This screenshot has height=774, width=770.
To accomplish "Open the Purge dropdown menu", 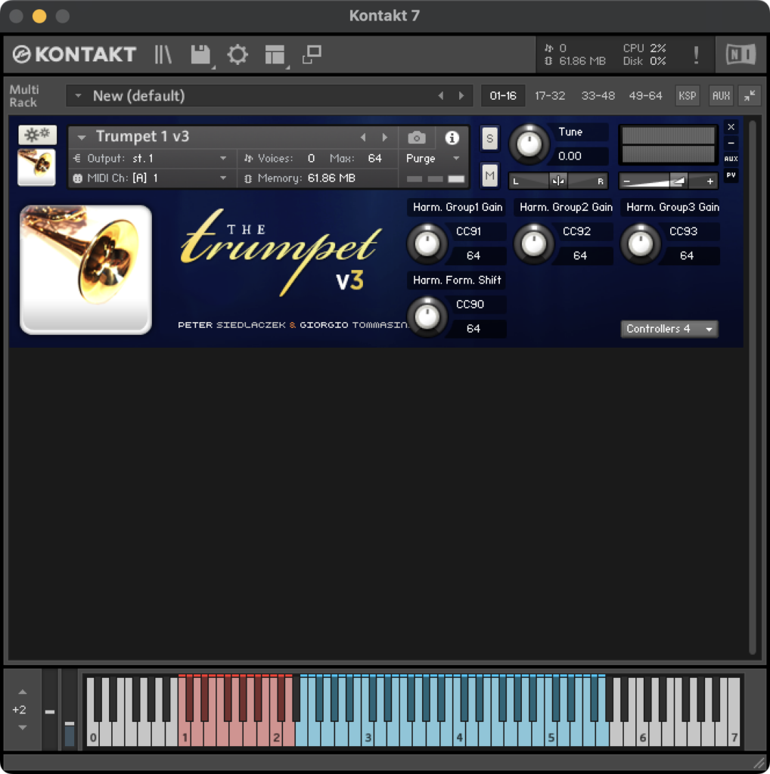I will tap(433, 159).
